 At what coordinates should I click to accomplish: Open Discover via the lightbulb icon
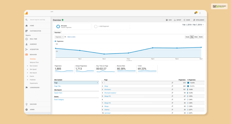point(26,104)
